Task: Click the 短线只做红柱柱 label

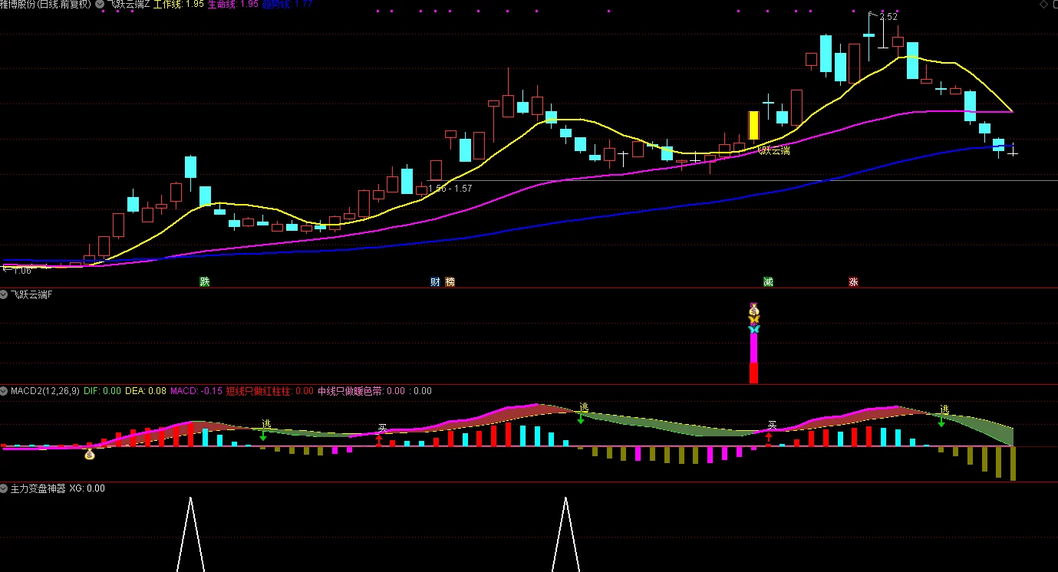Action: click(259, 391)
